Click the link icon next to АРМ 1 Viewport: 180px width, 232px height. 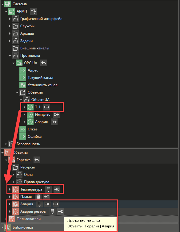34,11
